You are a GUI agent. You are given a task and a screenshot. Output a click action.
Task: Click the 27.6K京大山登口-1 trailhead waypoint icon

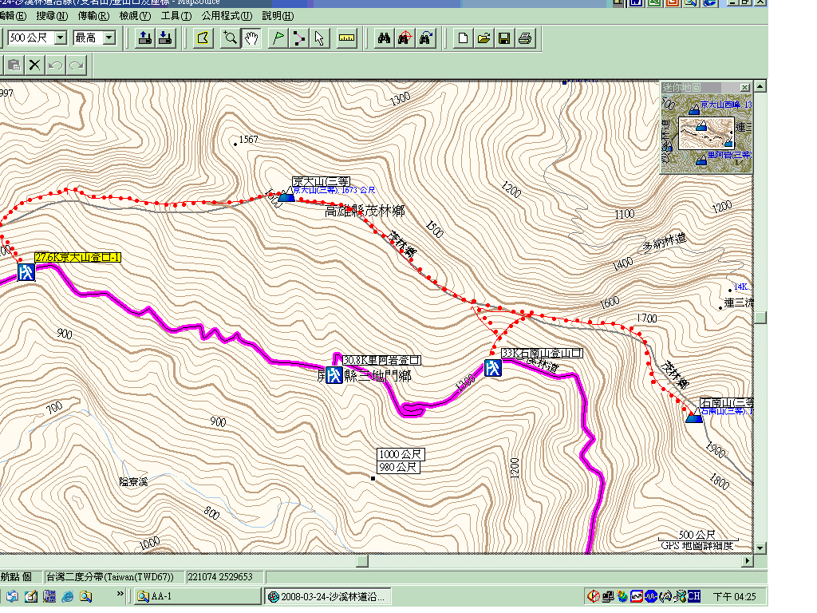pyautogui.click(x=26, y=272)
